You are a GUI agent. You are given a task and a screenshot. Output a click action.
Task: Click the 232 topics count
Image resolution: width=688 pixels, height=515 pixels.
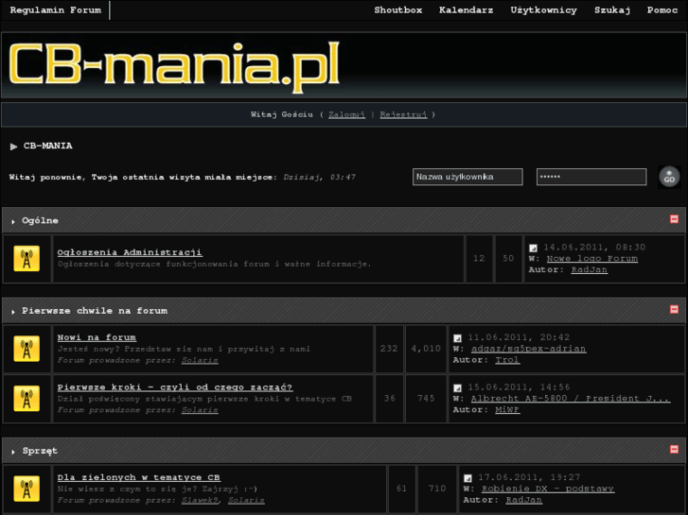point(389,349)
